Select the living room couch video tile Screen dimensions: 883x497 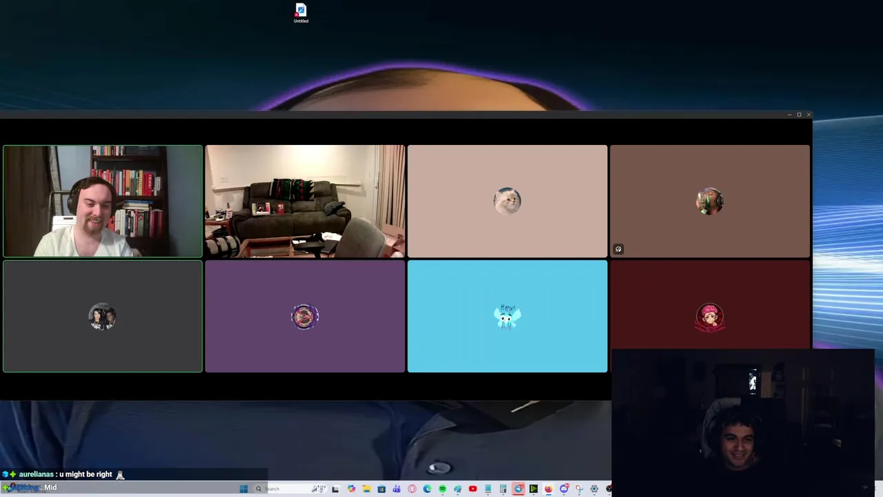coord(305,201)
